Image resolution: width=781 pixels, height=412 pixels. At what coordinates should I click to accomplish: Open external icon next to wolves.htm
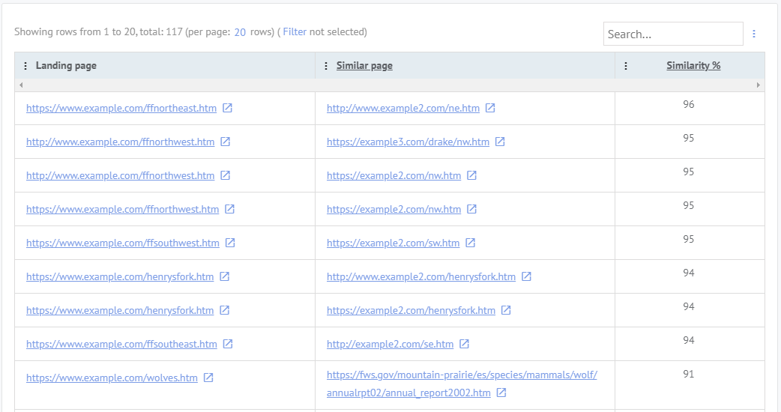(x=208, y=378)
